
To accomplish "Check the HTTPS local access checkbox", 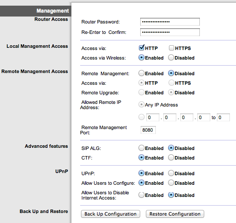I will [172, 48].
